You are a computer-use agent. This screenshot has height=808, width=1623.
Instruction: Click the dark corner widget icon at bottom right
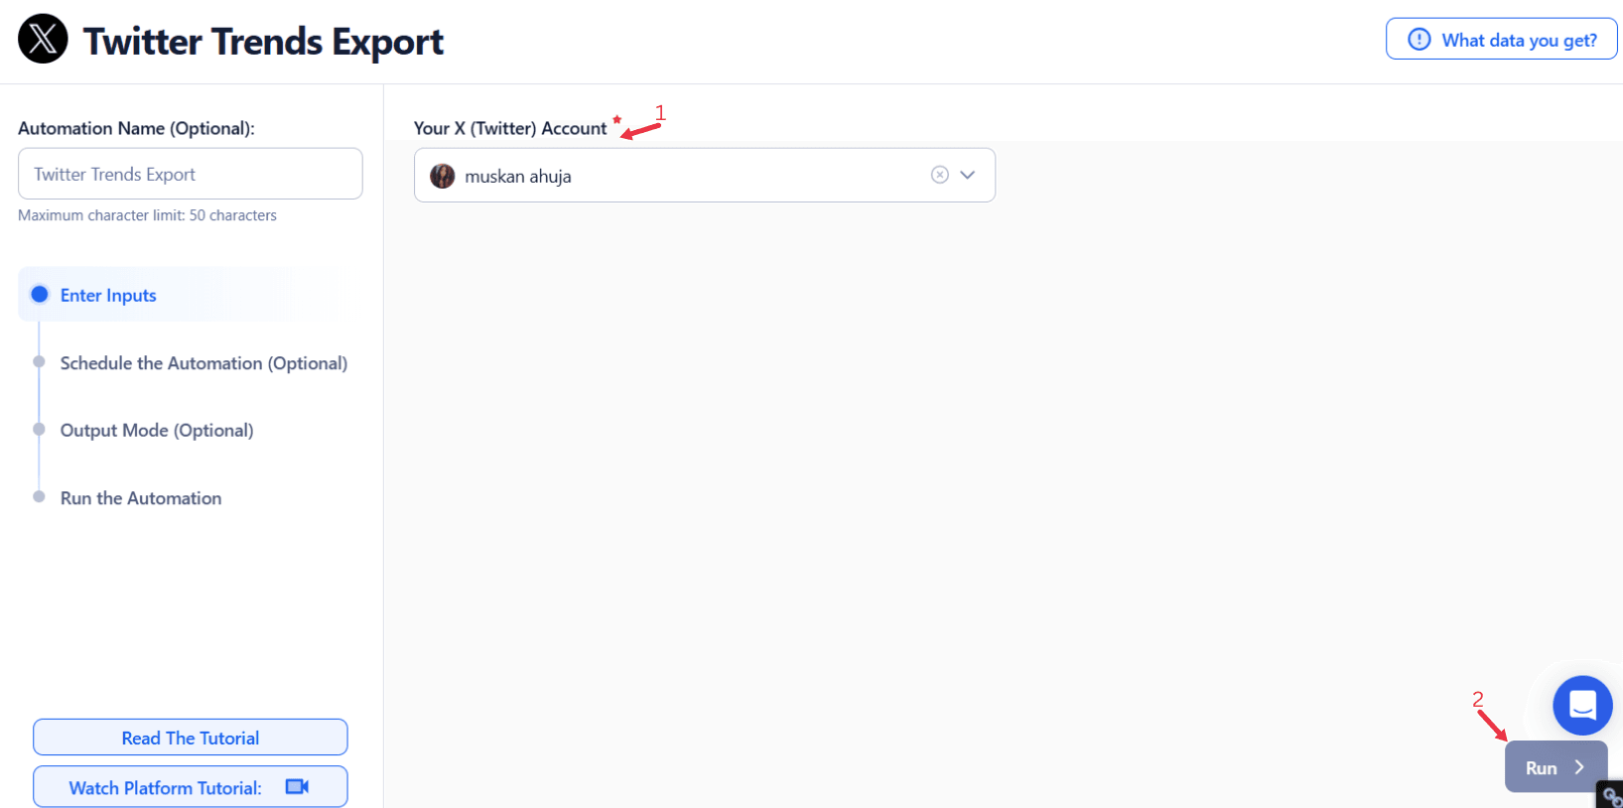(1610, 795)
